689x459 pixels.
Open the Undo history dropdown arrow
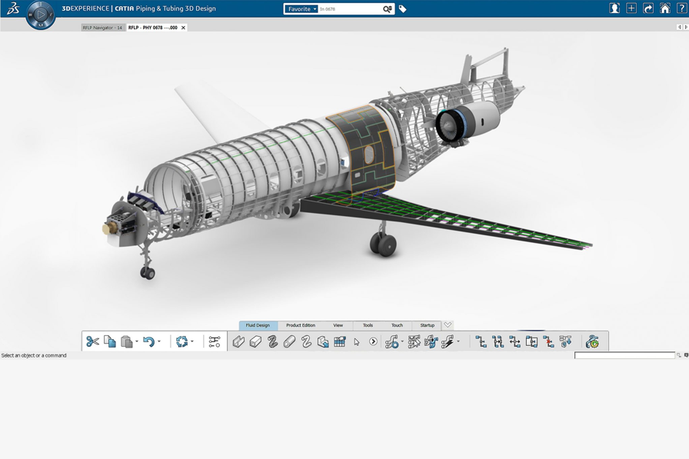click(x=159, y=341)
